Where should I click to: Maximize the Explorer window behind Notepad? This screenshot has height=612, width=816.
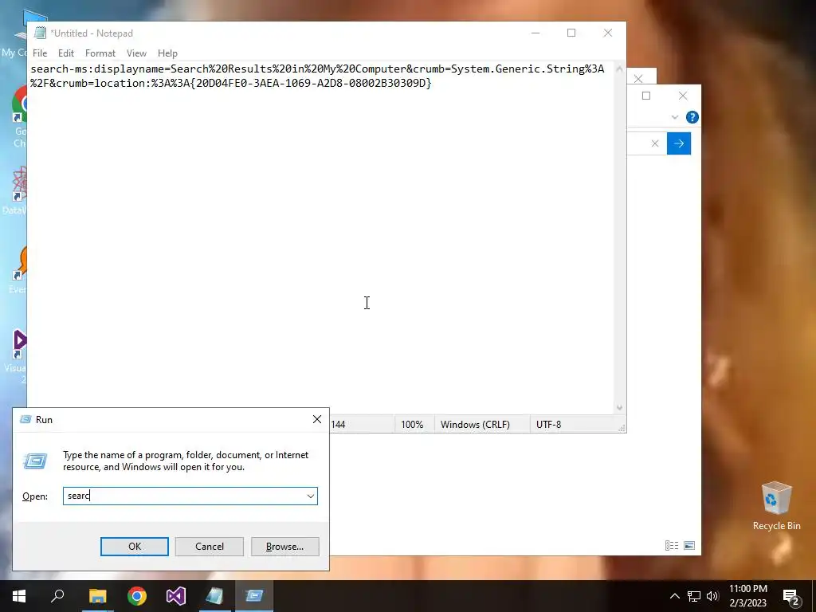pos(646,96)
